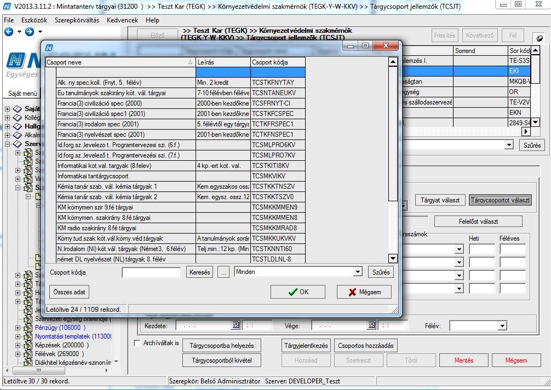Click the dialog's N application icon
The image size is (551, 390).
pos(49,48)
